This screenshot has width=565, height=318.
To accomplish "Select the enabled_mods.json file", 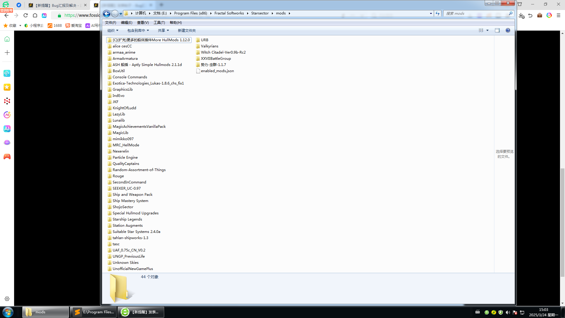I will click(217, 71).
